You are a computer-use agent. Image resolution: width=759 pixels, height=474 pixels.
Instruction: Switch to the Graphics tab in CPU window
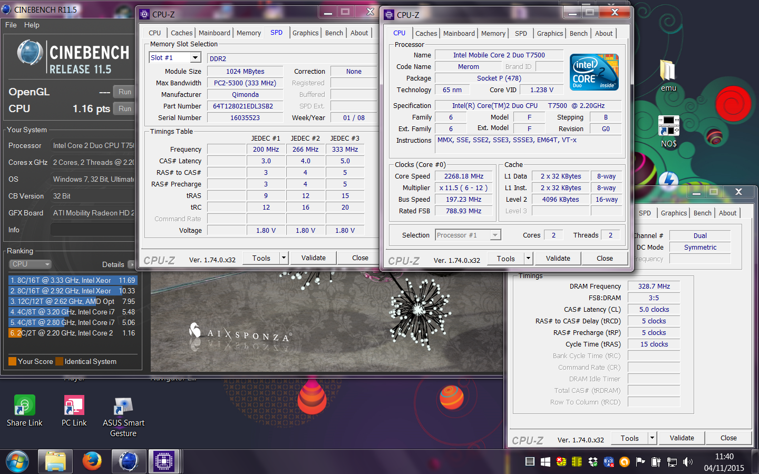click(550, 33)
